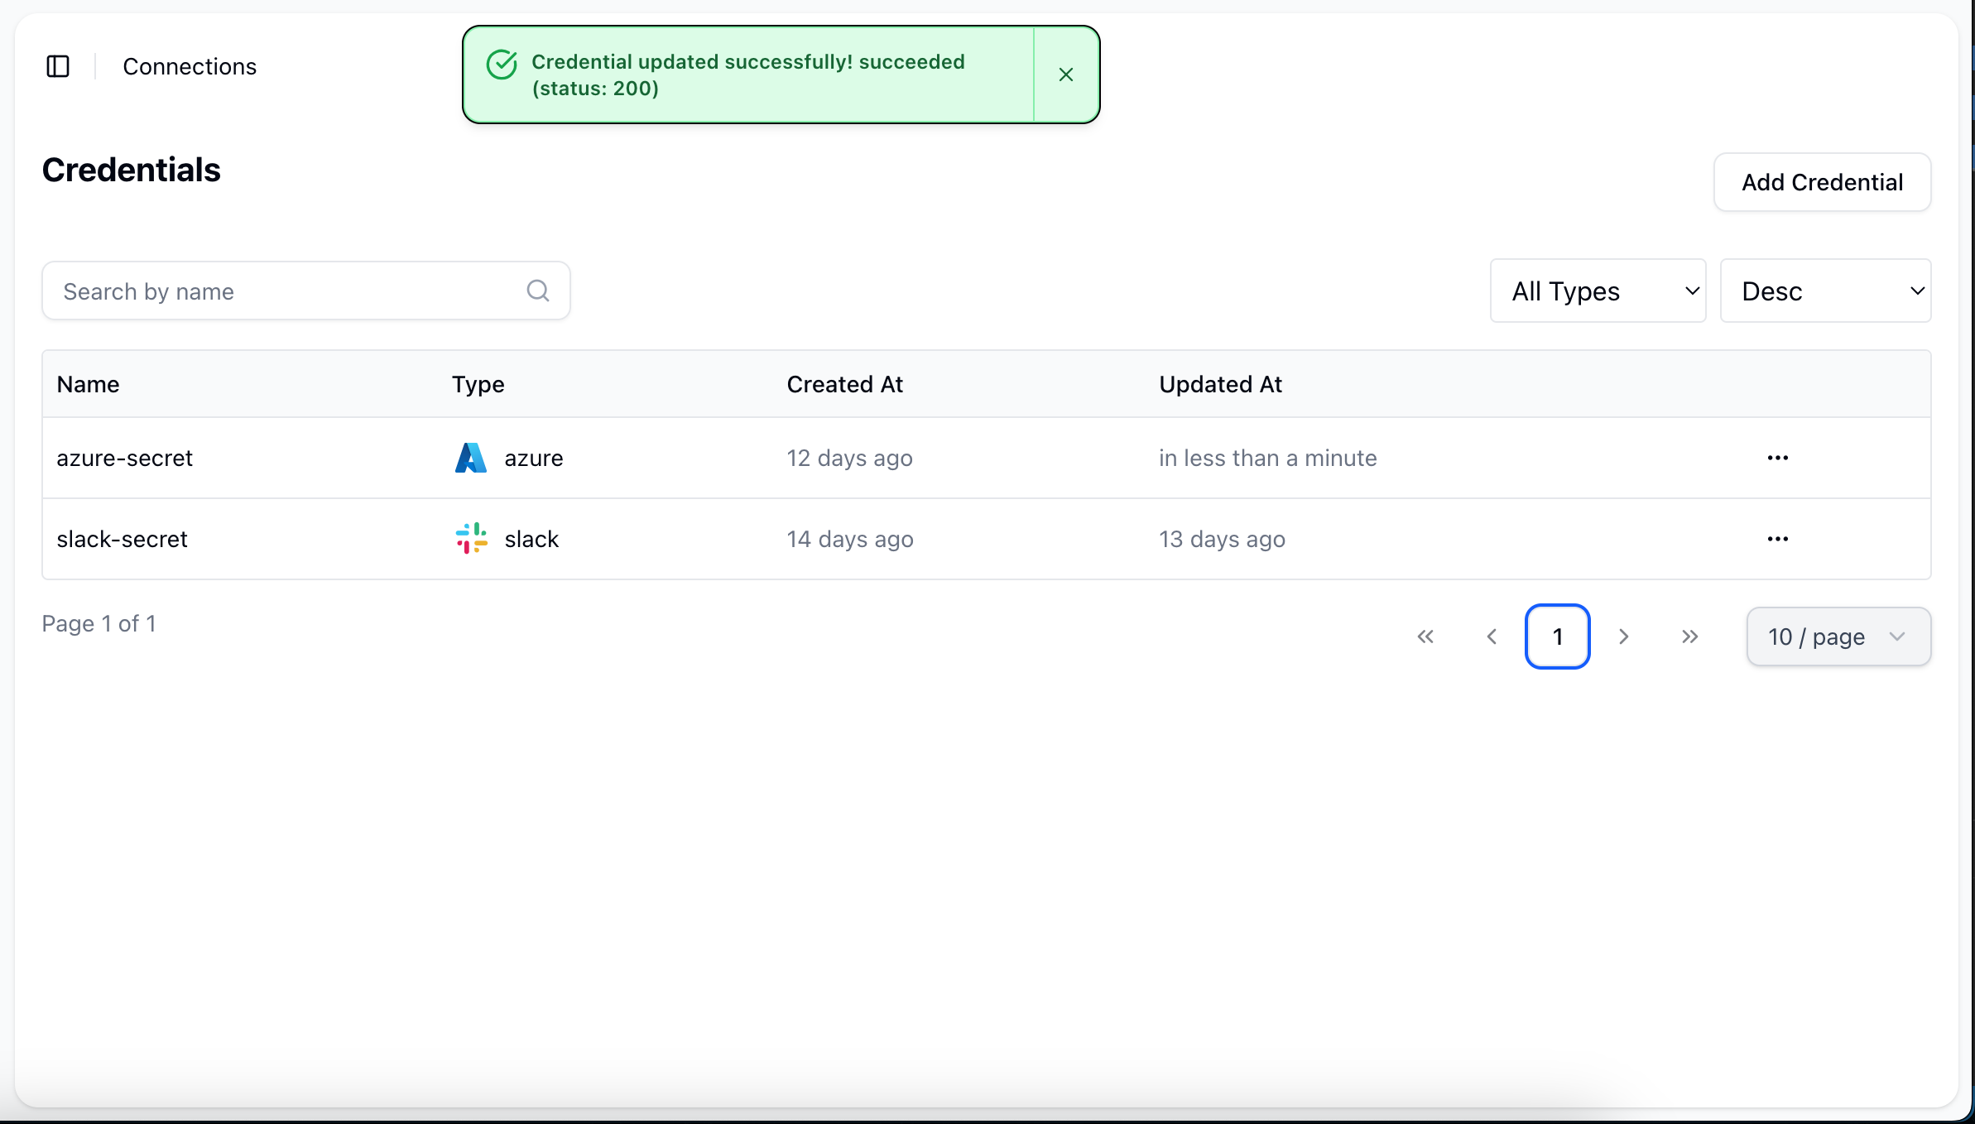Click the search magnifier icon
Image resolution: width=1975 pixels, height=1124 pixels.
coord(538,291)
